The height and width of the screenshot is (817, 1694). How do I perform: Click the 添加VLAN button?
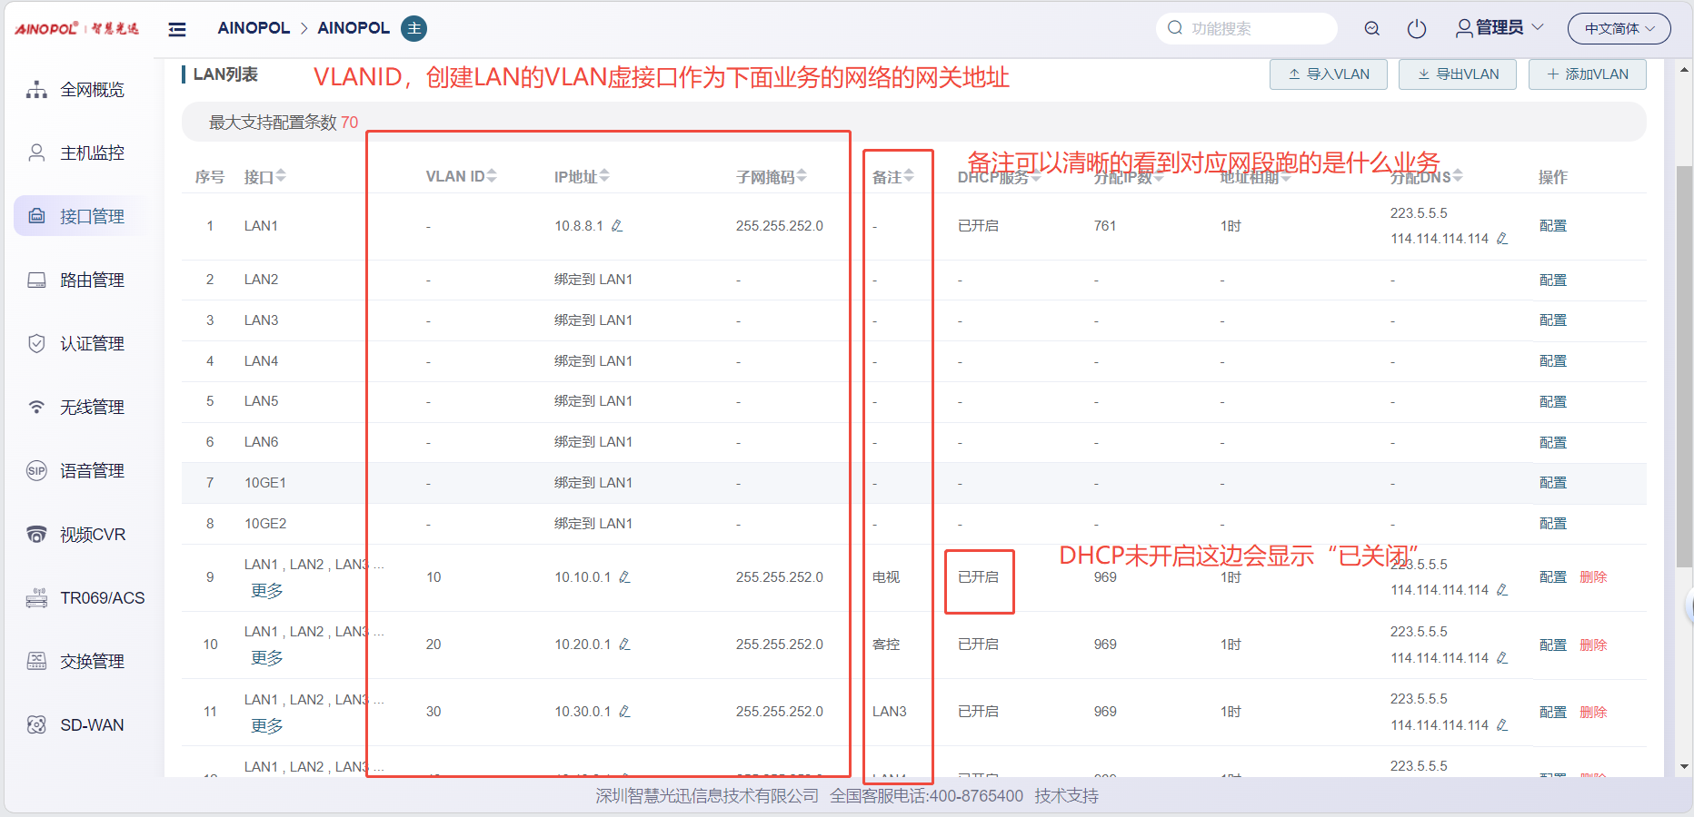tap(1587, 74)
